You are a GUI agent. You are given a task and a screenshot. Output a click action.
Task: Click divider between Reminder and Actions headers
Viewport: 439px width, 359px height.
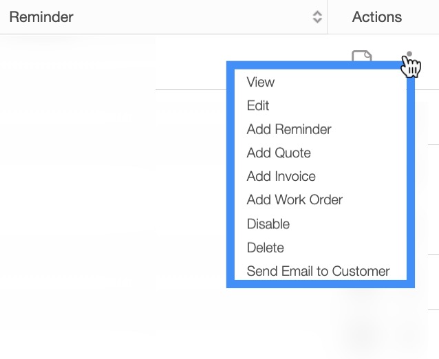tap(328, 17)
